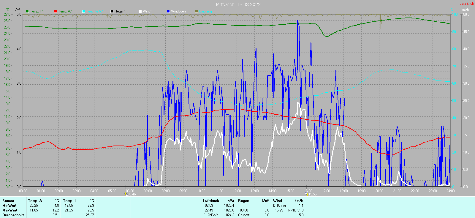Click the cyan Feuchte A. legend square

click(x=84, y=11)
